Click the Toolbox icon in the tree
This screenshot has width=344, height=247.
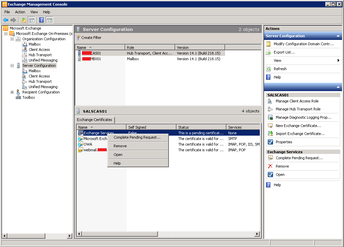[18, 97]
